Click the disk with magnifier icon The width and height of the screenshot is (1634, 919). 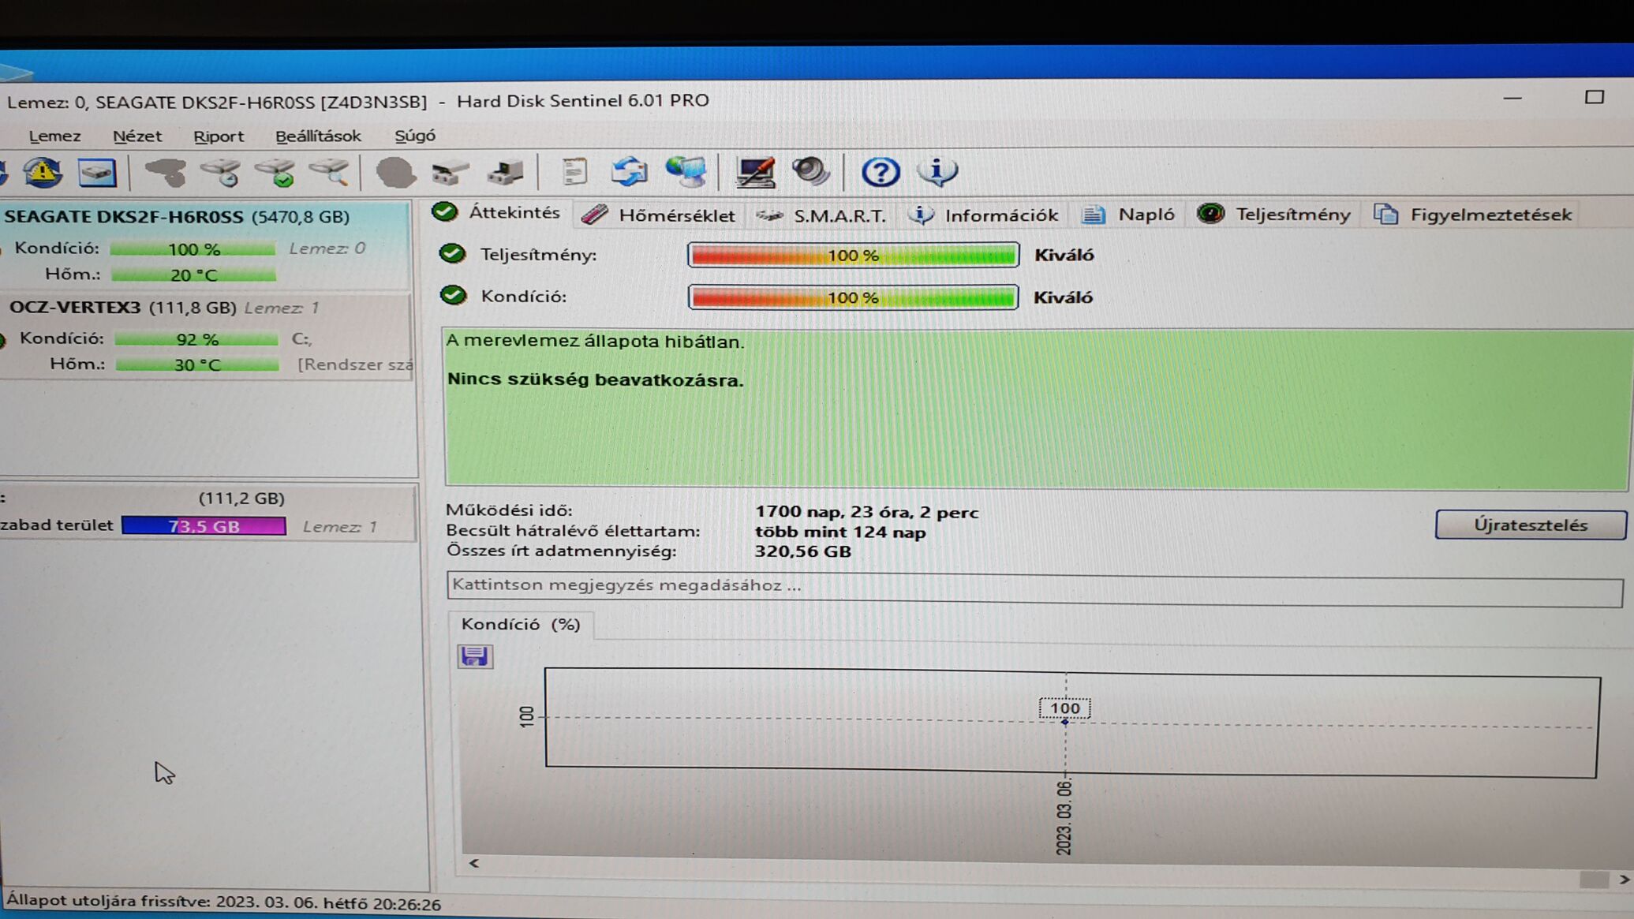[x=329, y=172]
